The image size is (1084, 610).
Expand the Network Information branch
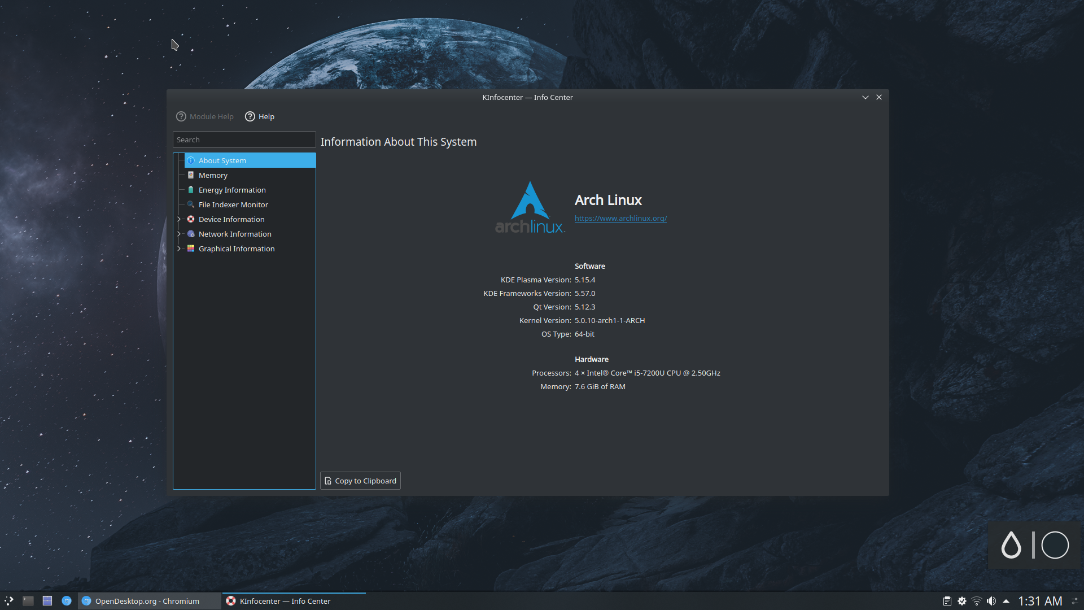click(x=179, y=234)
